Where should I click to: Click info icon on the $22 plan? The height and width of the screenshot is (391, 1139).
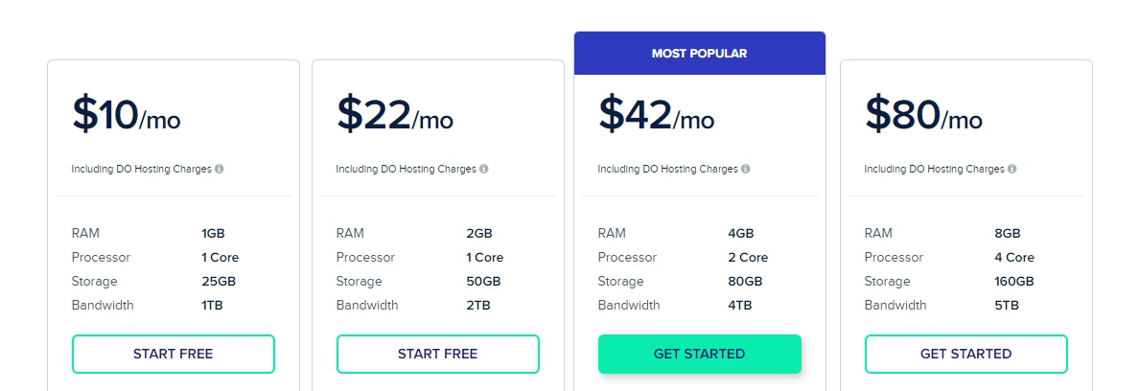[484, 169]
